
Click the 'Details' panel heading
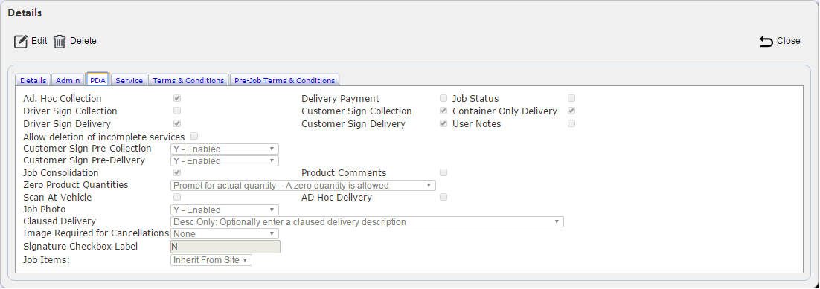point(25,13)
